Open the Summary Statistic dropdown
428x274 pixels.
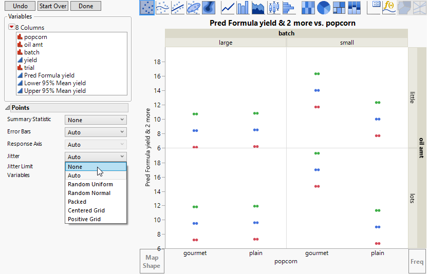click(96, 120)
